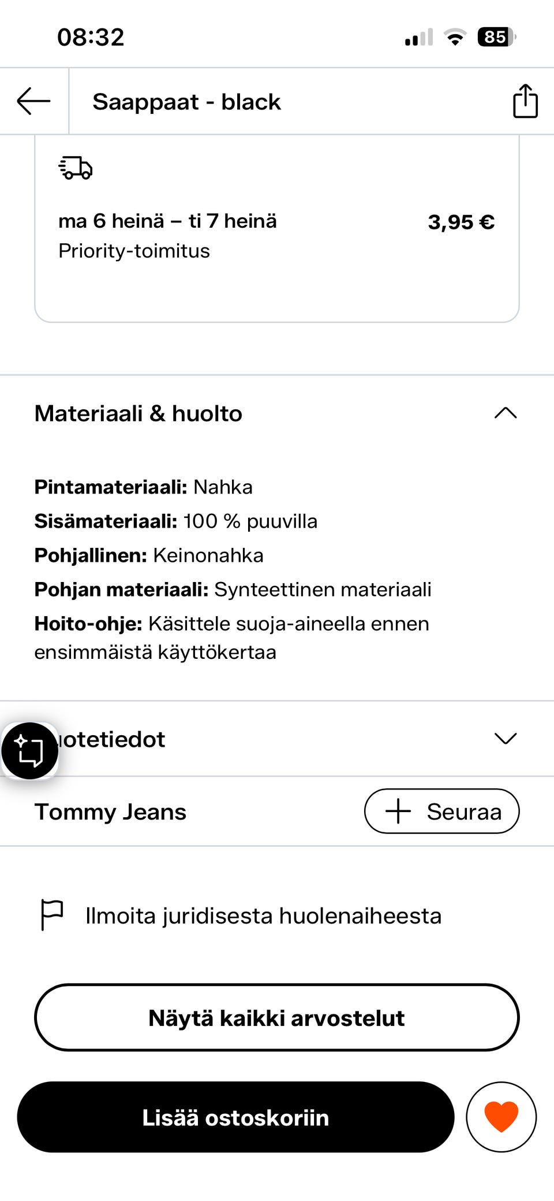
Task: Open Ilmoita juridisesta huolenaiheesta link
Action: pos(263,915)
